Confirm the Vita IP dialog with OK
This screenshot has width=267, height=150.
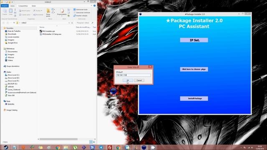128,80
